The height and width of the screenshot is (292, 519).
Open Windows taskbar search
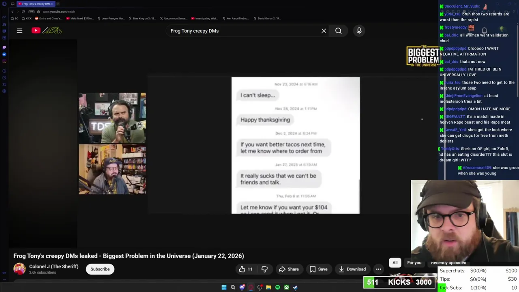tap(233, 288)
